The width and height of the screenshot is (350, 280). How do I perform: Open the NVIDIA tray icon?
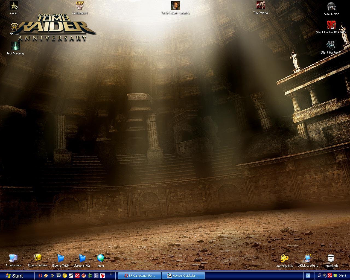point(335,275)
